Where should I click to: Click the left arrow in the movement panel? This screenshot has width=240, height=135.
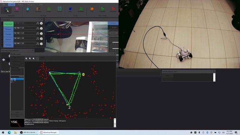coord(3,60)
